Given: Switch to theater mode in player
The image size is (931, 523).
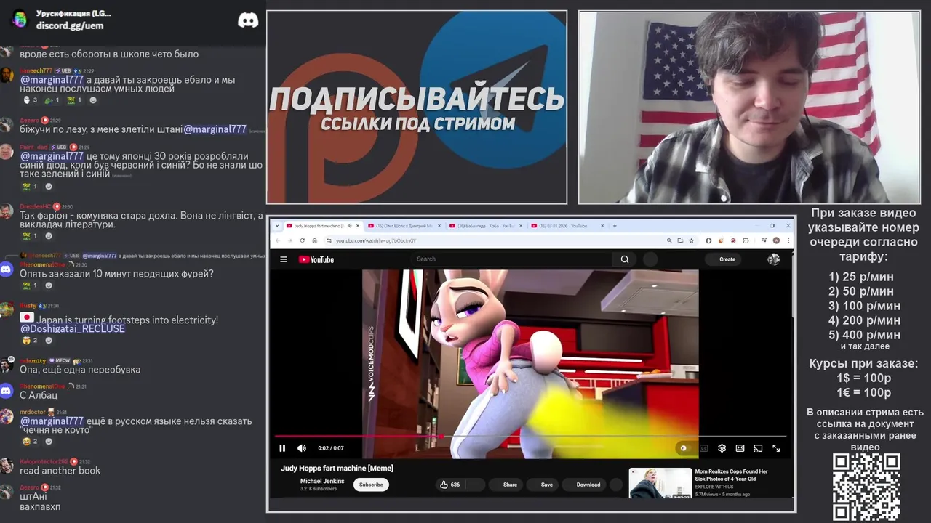Looking at the screenshot, I should coord(740,448).
